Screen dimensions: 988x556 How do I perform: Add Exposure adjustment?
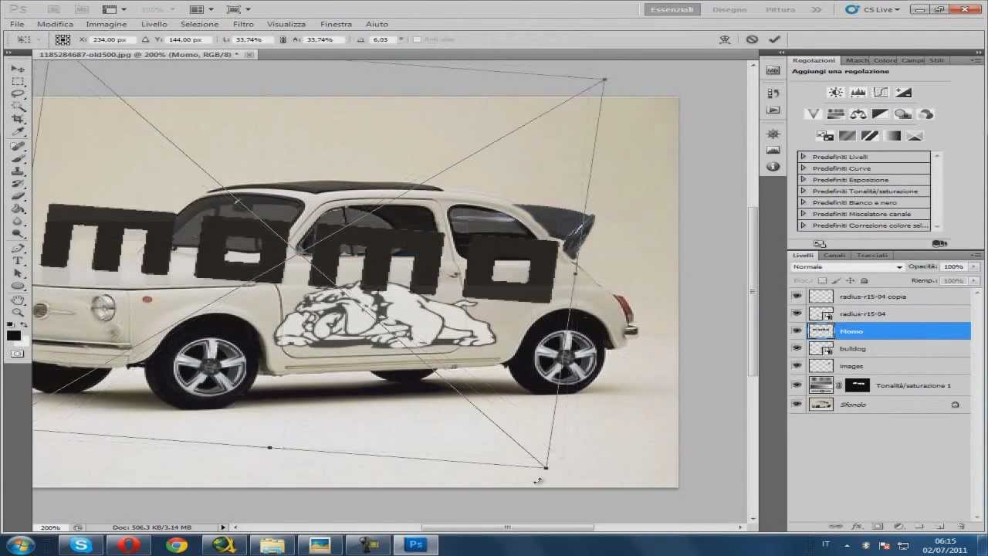tap(903, 92)
